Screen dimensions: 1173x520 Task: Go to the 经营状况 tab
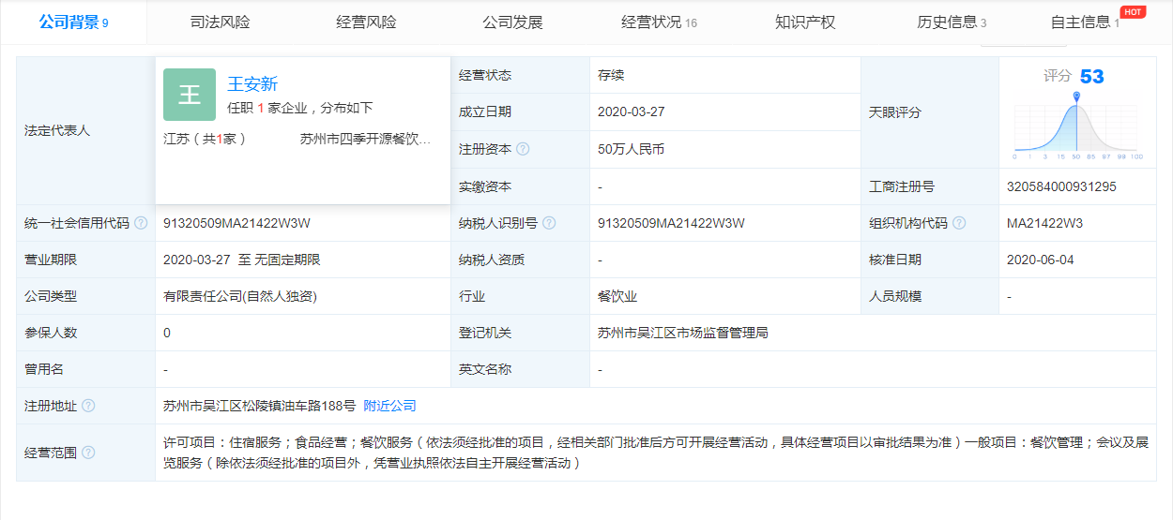coord(658,22)
